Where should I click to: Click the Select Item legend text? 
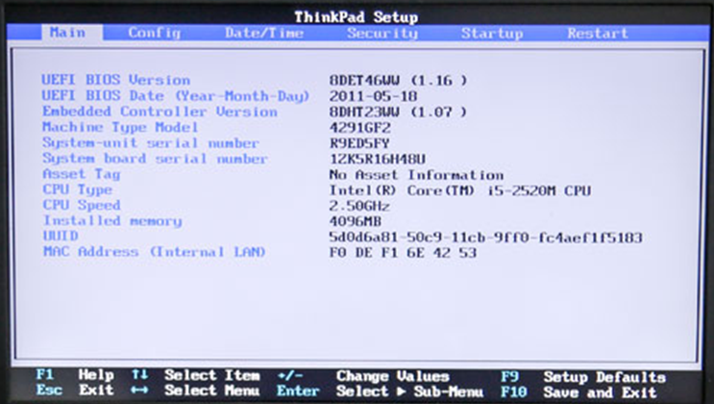pyautogui.click(x=212, y=375)
